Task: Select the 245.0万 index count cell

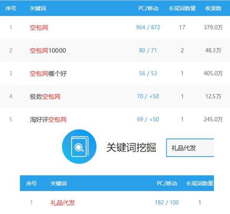Action: coord(213,119)
